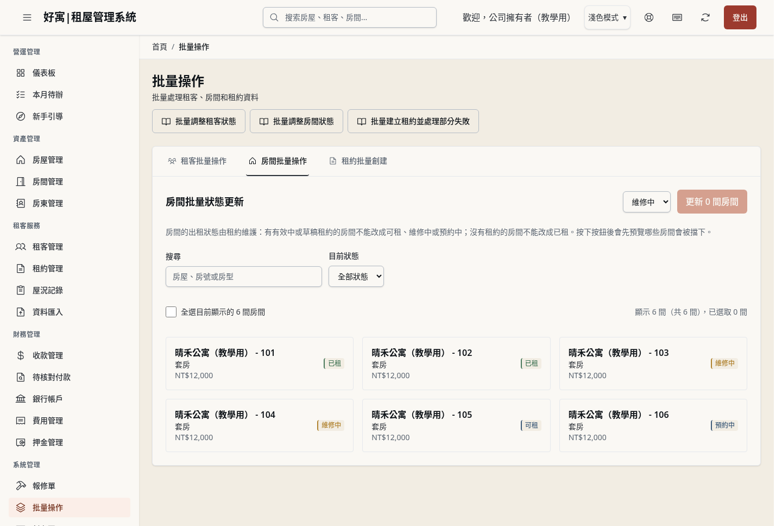
Task: Open 租約管理 document icon in sidebar
Action: 21,268
